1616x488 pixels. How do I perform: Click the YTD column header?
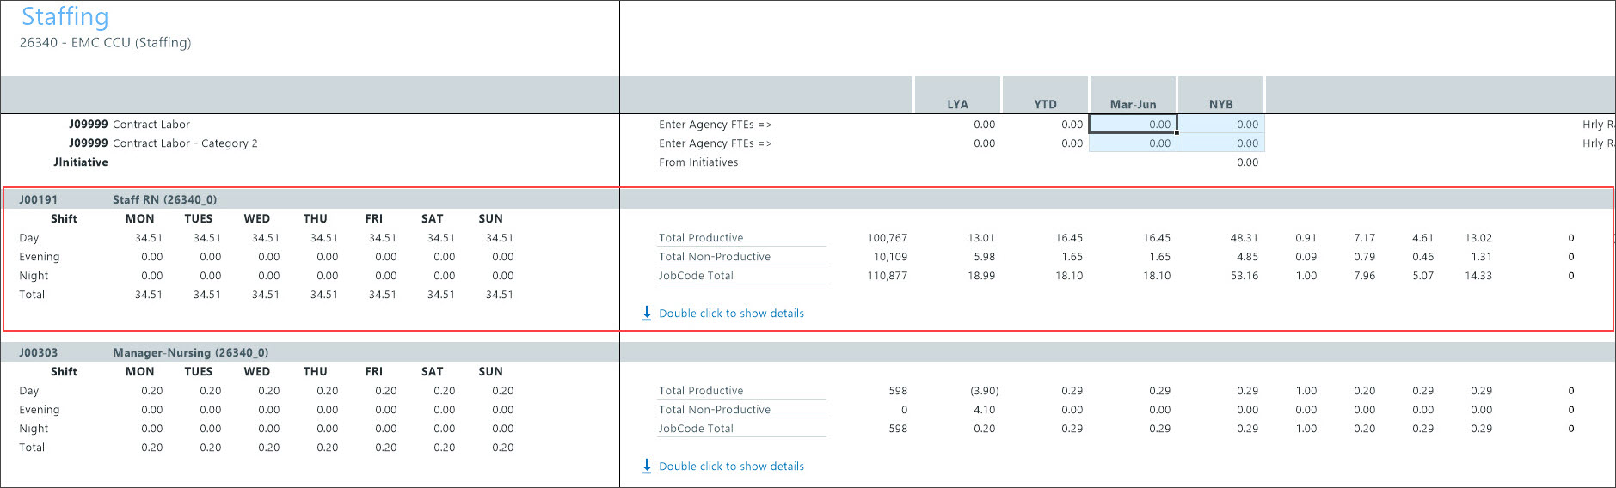click(1045, 104)
